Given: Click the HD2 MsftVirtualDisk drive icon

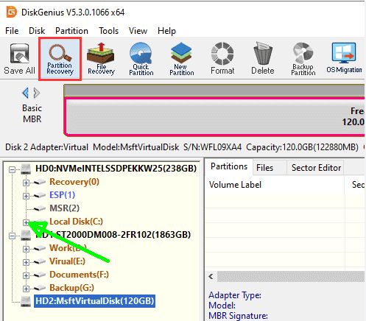Looking at the screenshot, I should pos(26,301).
